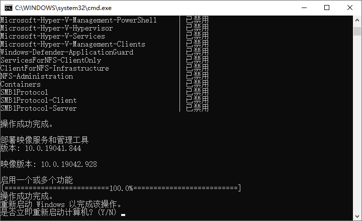Image resolution: width=362 pixels, height=221 pixels.
Task: Click the vertical scrollbar thumb
Action: click(357, 31)
